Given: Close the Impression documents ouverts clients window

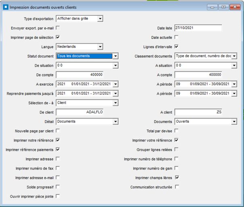Looking at the screenshot, I should click(235, 7).
